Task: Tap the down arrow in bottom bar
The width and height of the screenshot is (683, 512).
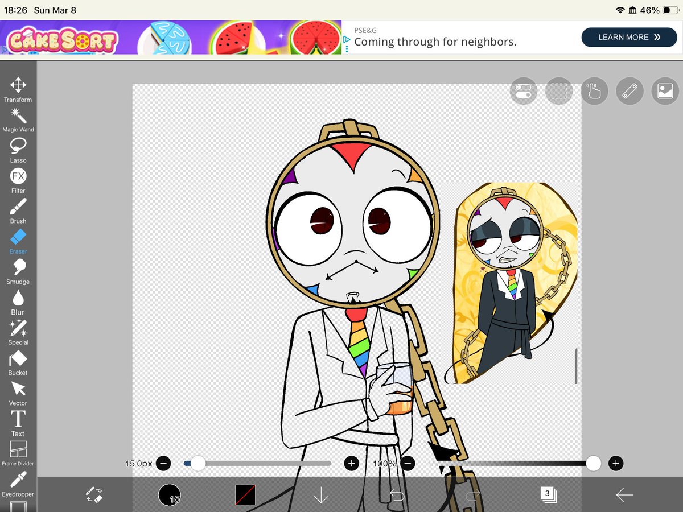Action: tap(321, 495)
